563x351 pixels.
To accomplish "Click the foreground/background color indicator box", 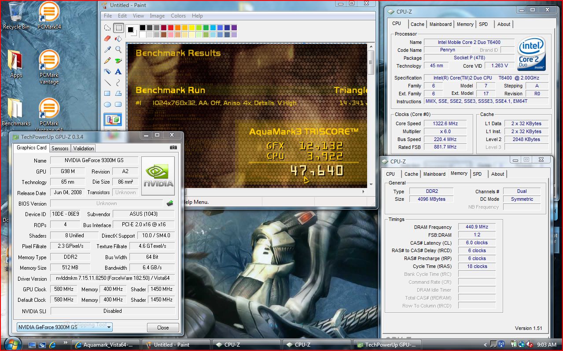I will point(132,31).
